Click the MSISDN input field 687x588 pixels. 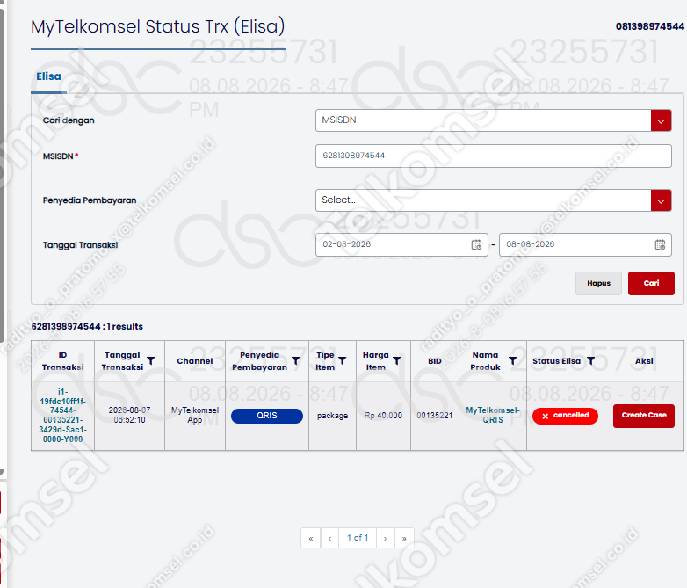pyautogui.click(x=494, y=156)
